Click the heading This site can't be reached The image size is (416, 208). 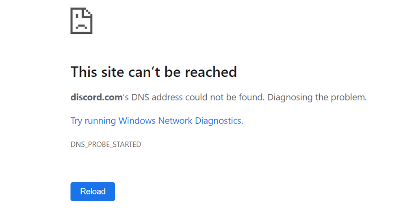pos(154,72)
